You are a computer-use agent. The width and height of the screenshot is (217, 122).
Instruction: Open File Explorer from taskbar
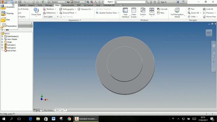tap(38, 119)
